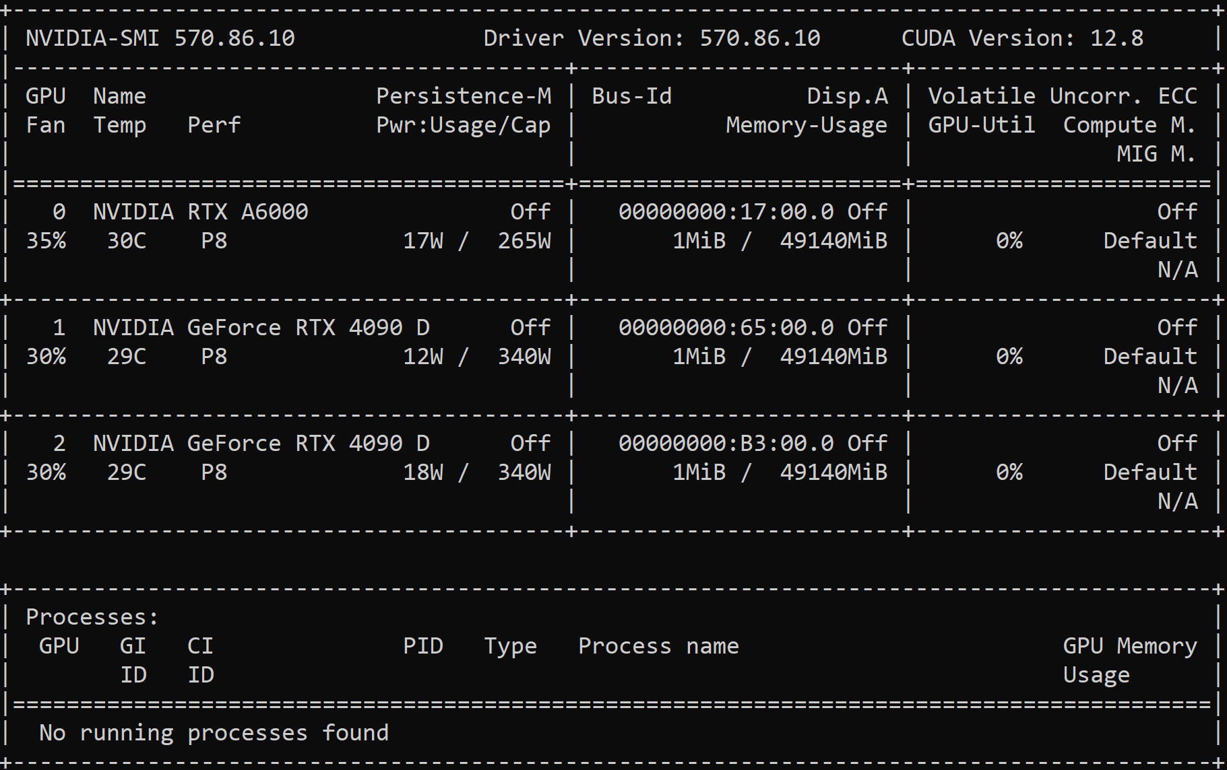Click the 'Temp' column header

pyautogui.click(x=120, y=125)
